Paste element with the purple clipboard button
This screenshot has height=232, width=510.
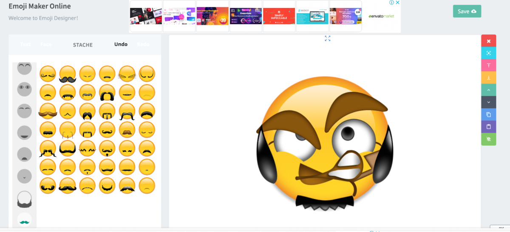(x=489, y=127)
